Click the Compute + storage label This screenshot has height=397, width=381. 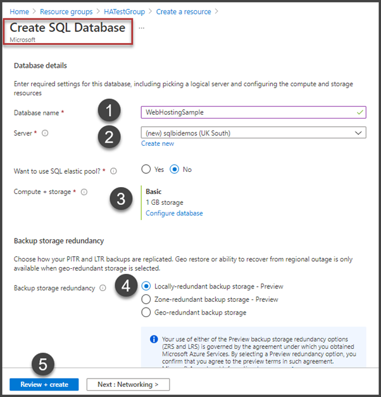click(x=42, y=192)
